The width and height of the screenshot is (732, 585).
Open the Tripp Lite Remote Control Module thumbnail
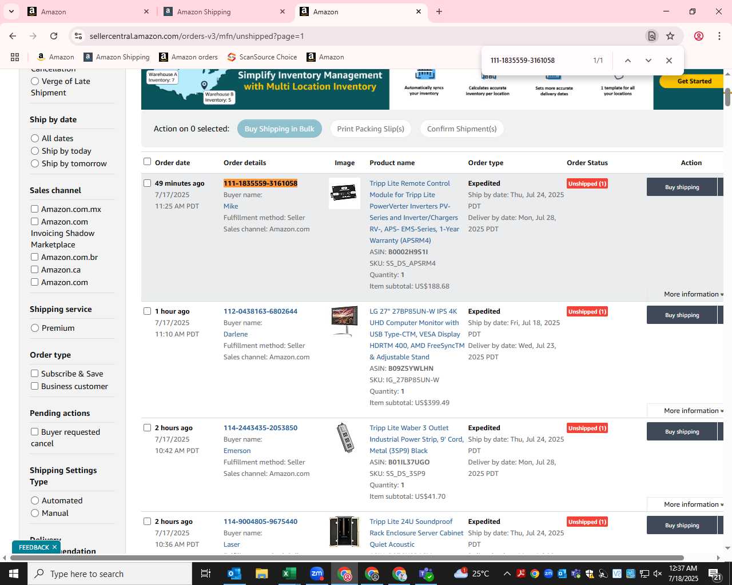coord(344,193)
